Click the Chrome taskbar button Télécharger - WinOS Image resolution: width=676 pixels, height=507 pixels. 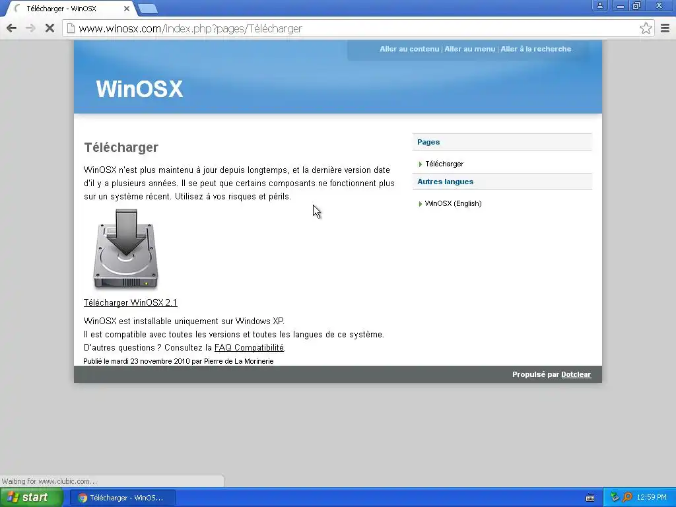click(x=122, y=498)
